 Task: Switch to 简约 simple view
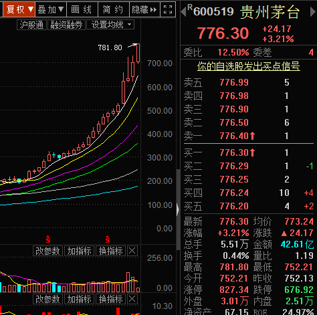(114, 9)
